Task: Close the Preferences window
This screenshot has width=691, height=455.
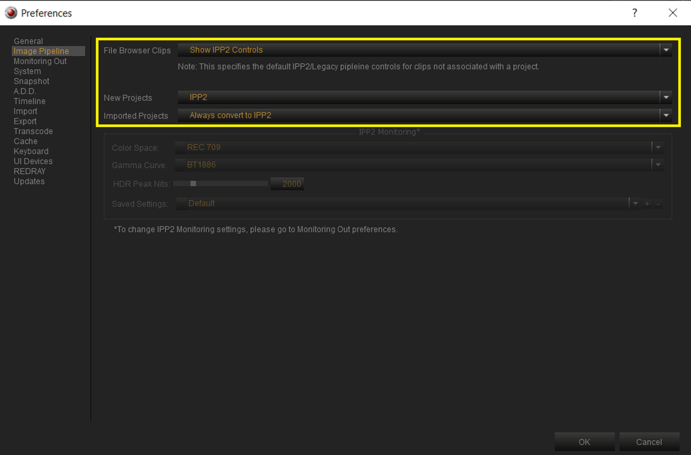Action: point(673,13)
